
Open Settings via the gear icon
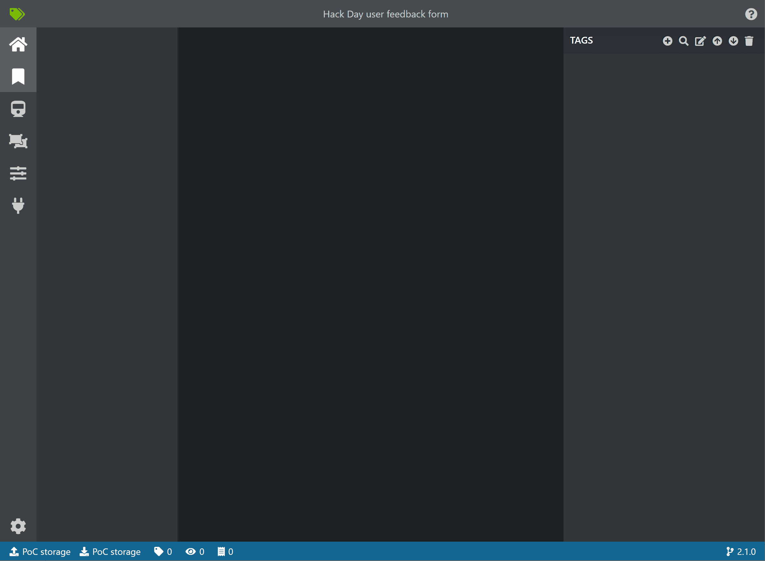pyautogui.click(x=18, y=526)
